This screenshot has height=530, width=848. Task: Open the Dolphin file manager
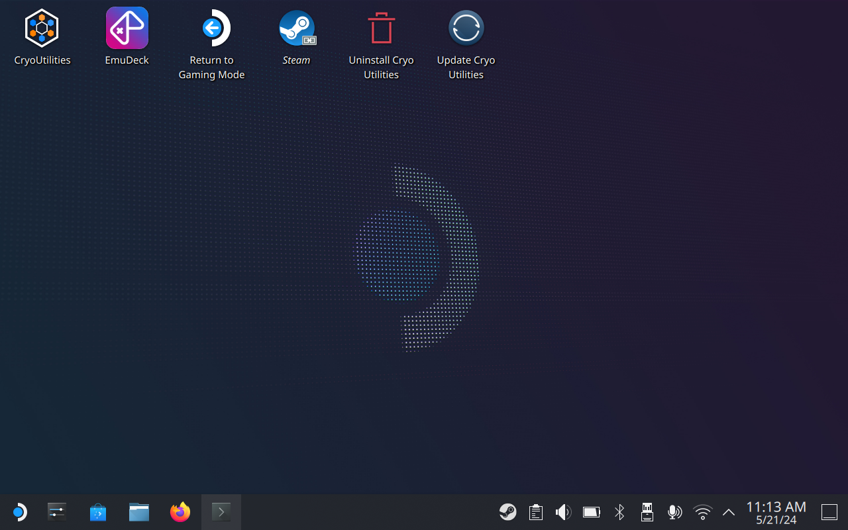click(x=139, y=512)
